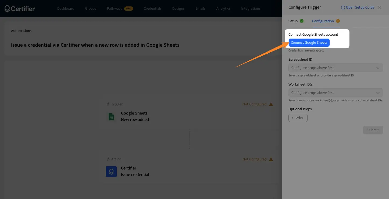Image resolution: width=389 pixels, height=199 pixels.
Task: Click the Google Sheets trigger icon
Action: coord(111,117)
